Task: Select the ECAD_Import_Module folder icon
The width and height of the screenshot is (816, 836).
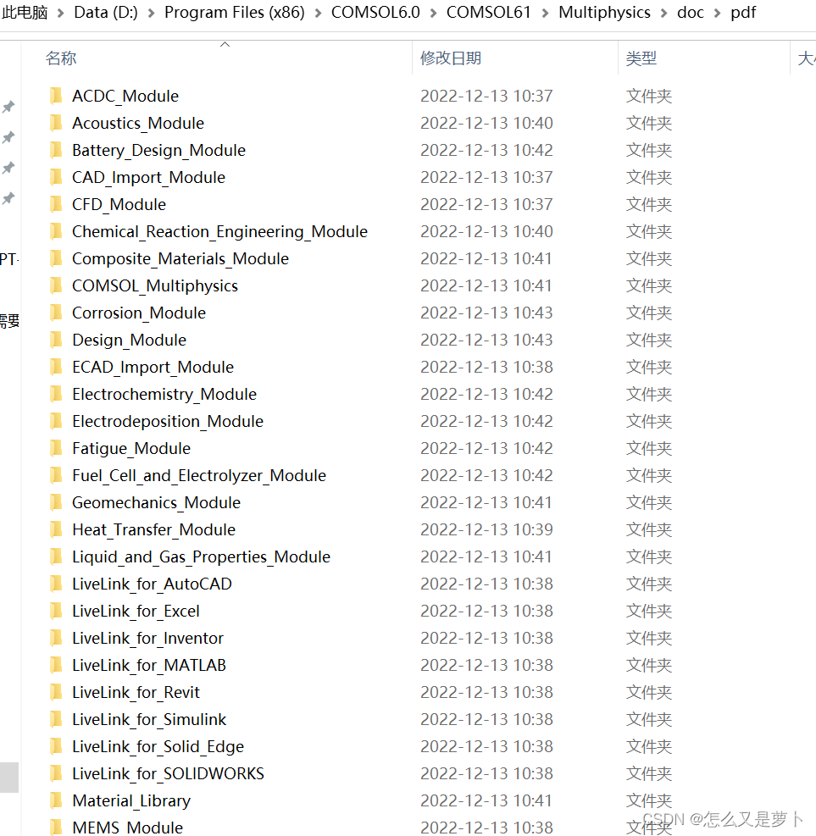Action: point(56,368)
